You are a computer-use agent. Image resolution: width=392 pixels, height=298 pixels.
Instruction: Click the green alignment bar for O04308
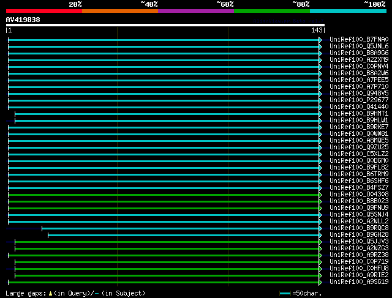(164, 195)
